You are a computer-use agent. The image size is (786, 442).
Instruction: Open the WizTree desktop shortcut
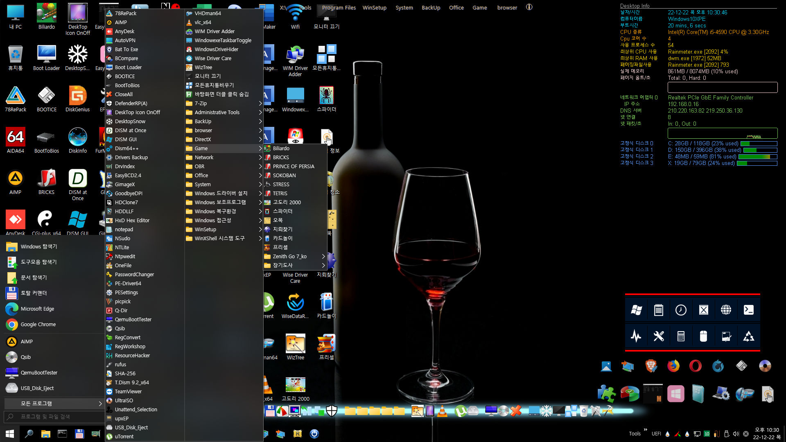[295, 347]
